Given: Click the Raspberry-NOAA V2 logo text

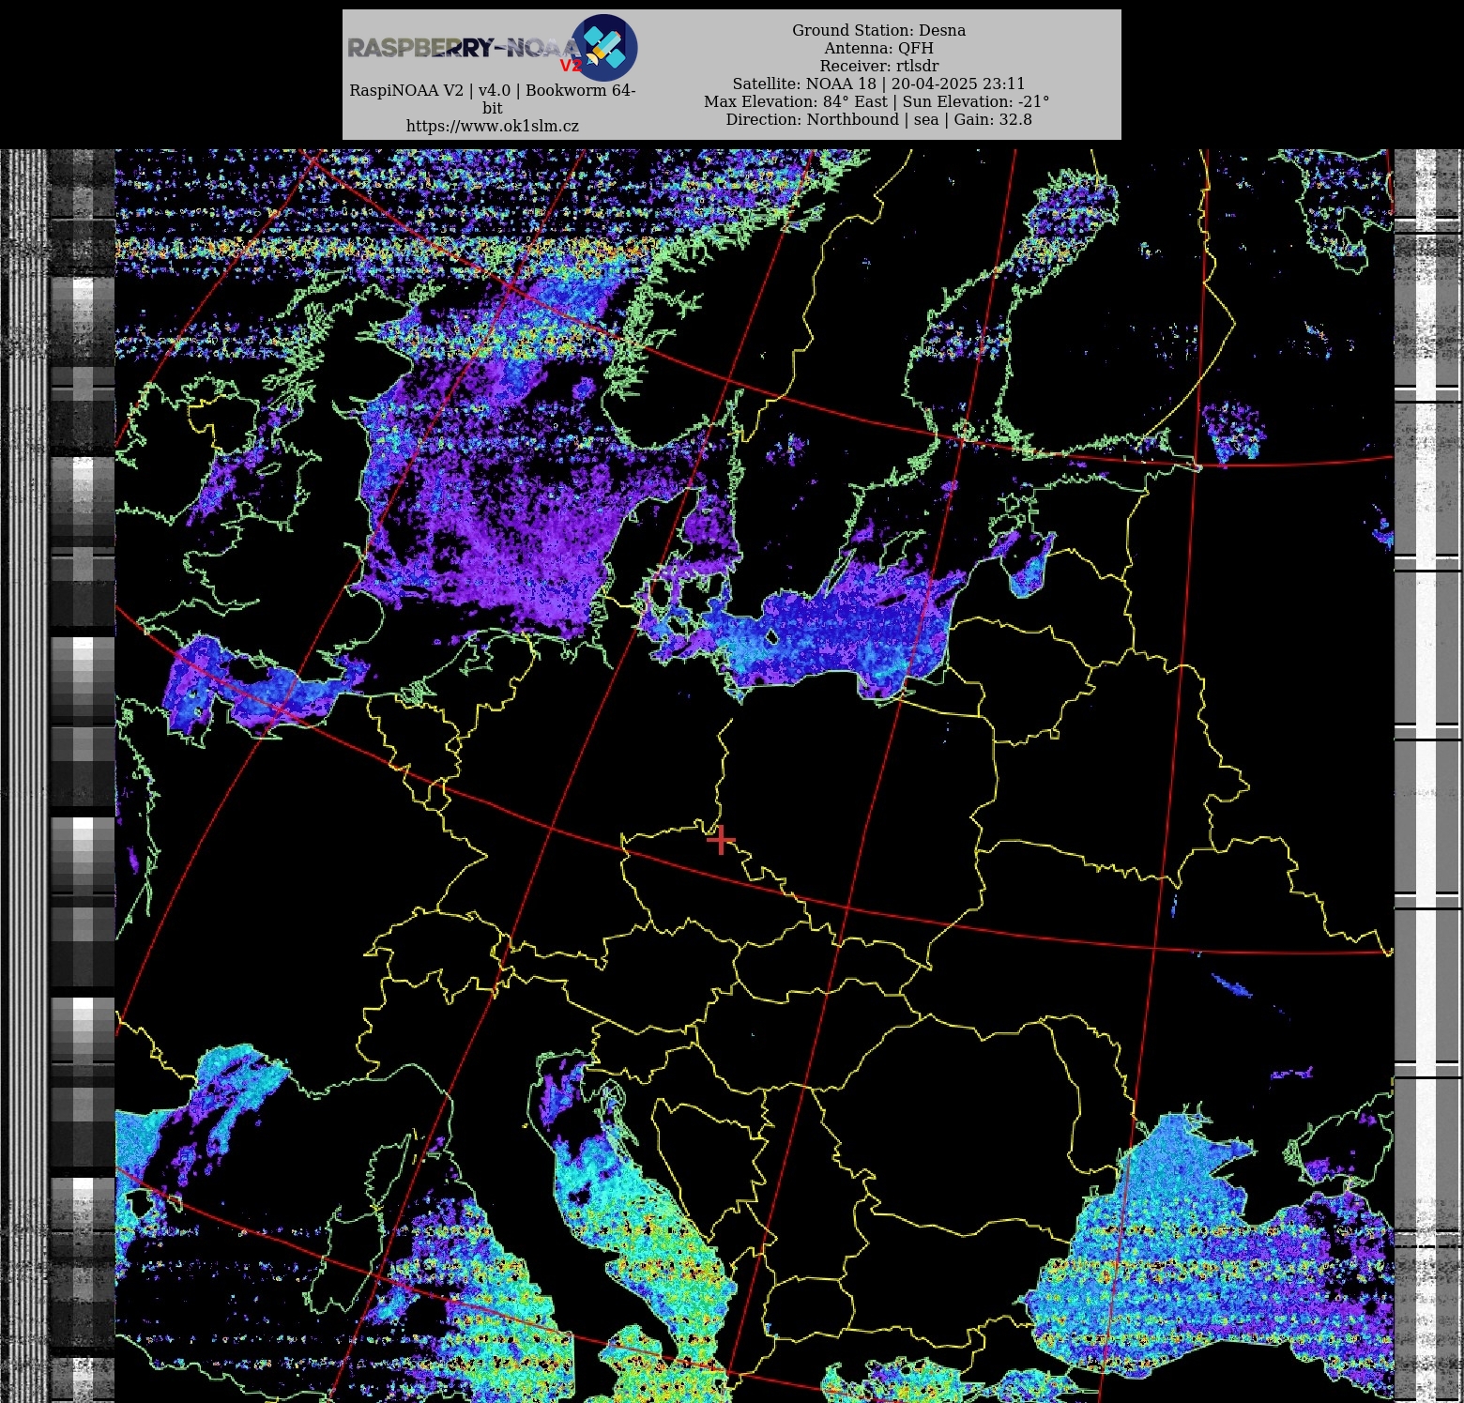Looking at the screenshot, I should [x=465, y=50].
